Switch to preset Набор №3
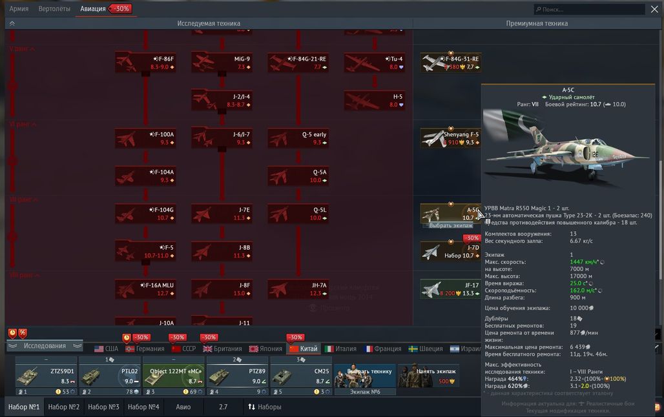This screenshot has width=664, height=417. click(103, 407)
